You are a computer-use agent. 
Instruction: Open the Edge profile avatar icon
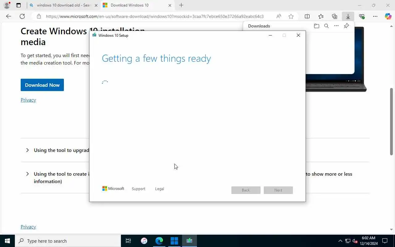click(7, 5)
